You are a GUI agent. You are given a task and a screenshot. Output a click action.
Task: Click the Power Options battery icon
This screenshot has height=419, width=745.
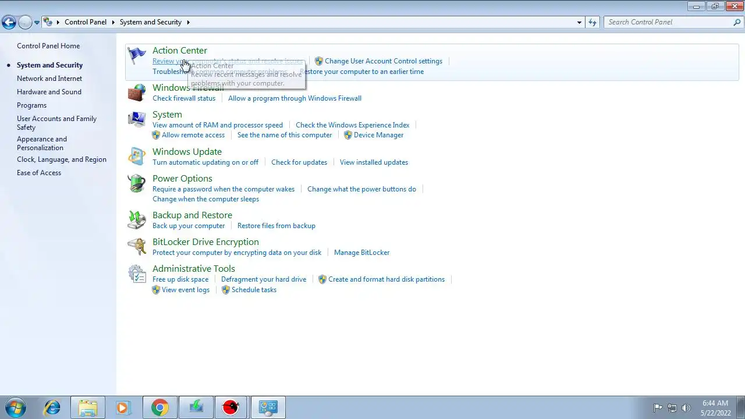coord(137,183)
